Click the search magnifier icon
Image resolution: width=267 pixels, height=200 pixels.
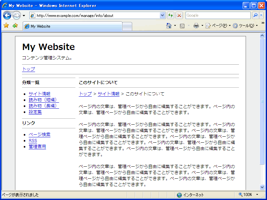coord(255,15)
